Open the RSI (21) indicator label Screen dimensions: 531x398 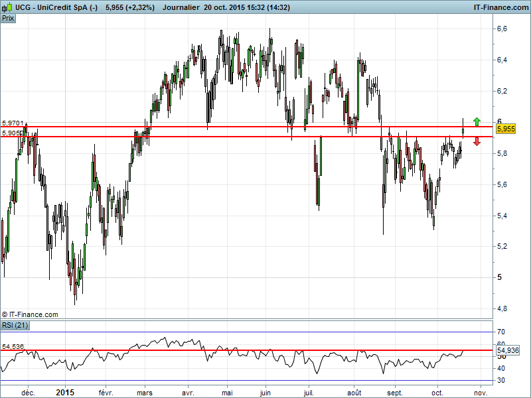click(15, 325)
